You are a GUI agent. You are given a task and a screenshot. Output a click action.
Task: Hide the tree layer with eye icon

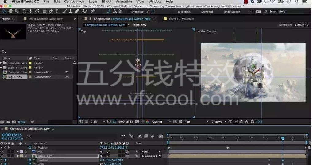click(x=2, y=152)
